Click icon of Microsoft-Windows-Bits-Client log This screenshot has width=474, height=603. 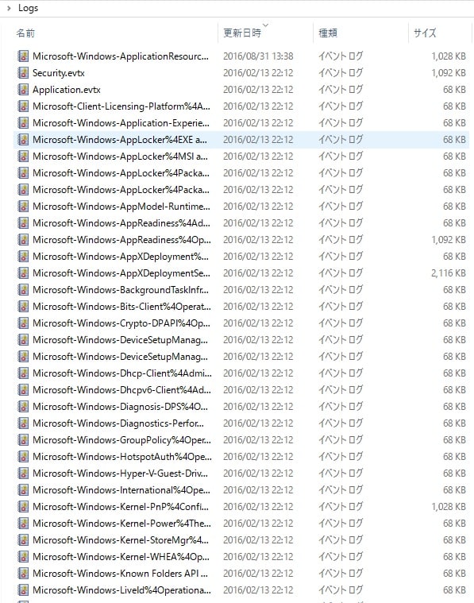(24, 307)
